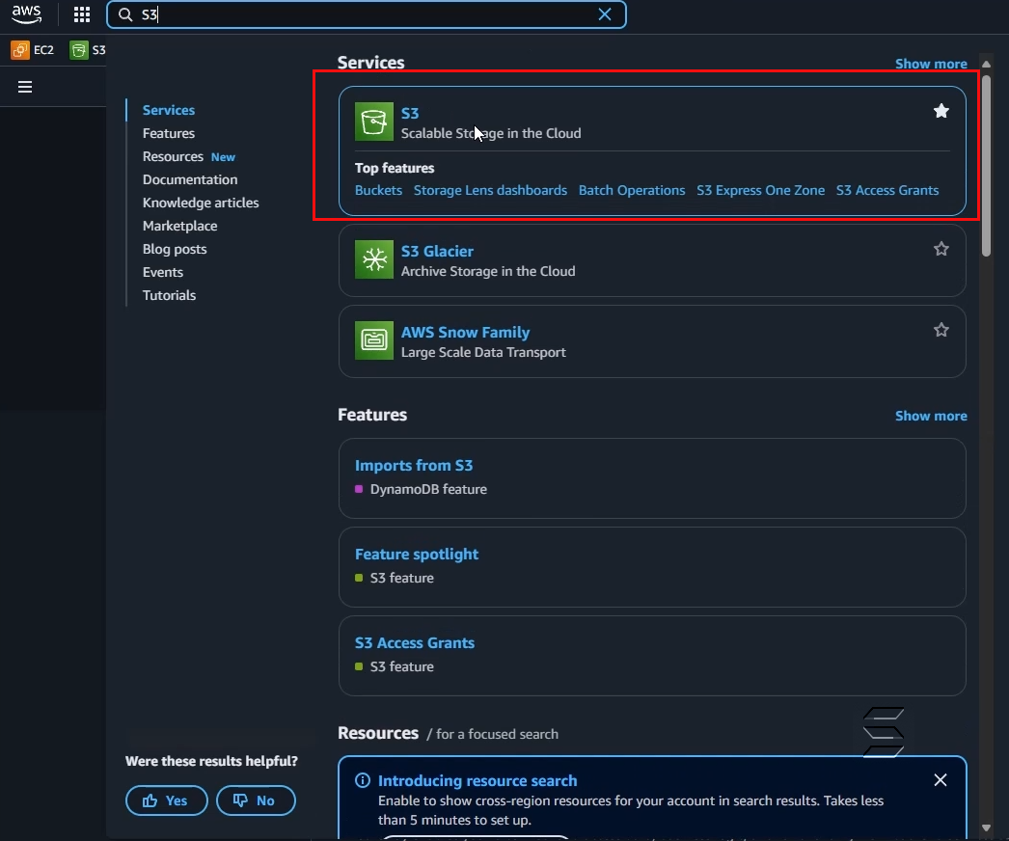Open Feature spotlight link
The image size is (1009, 841).
tap(417, 554)
